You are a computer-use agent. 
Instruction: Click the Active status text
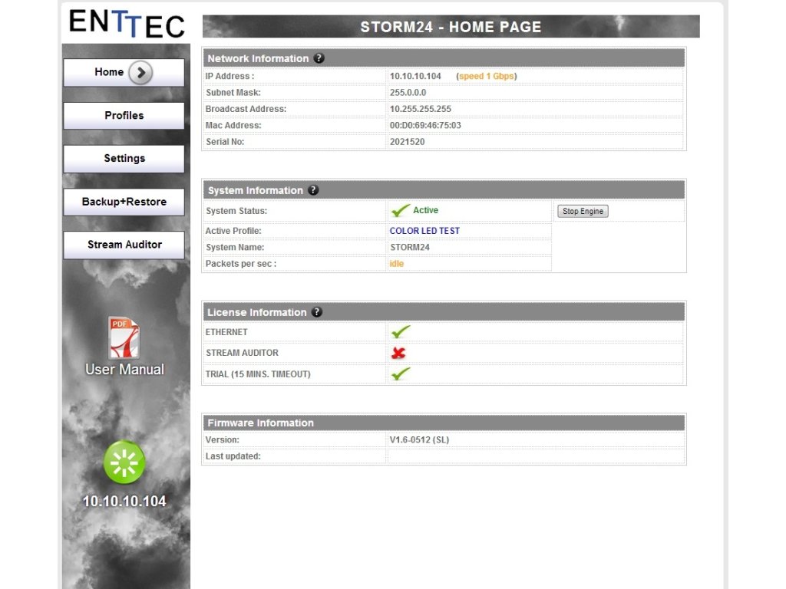425,210
